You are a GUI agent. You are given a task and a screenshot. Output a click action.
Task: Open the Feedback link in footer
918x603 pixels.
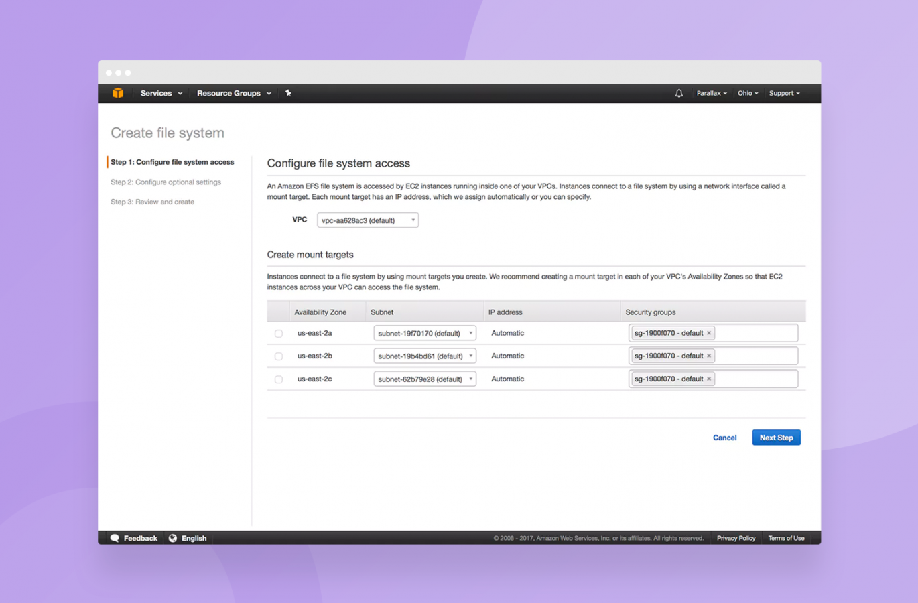coord(140,538)
